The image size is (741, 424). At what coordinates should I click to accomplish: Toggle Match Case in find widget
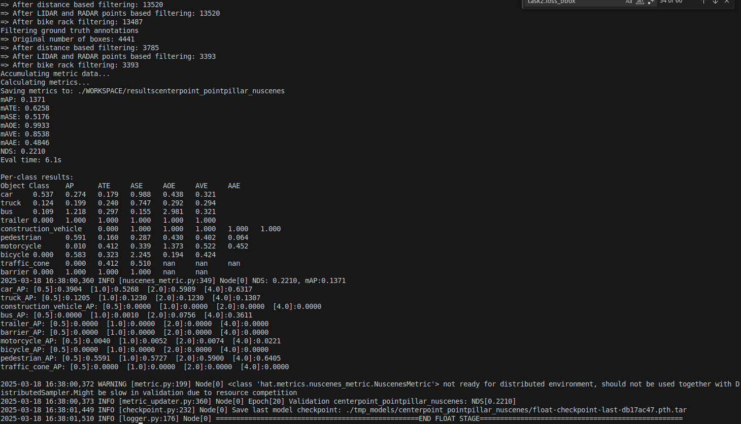tap(629, 2)
